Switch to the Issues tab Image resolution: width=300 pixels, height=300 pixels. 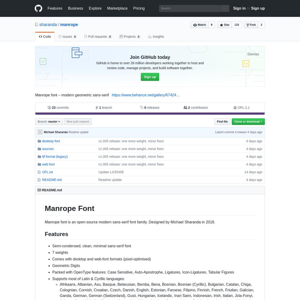(x=67, y=37)
